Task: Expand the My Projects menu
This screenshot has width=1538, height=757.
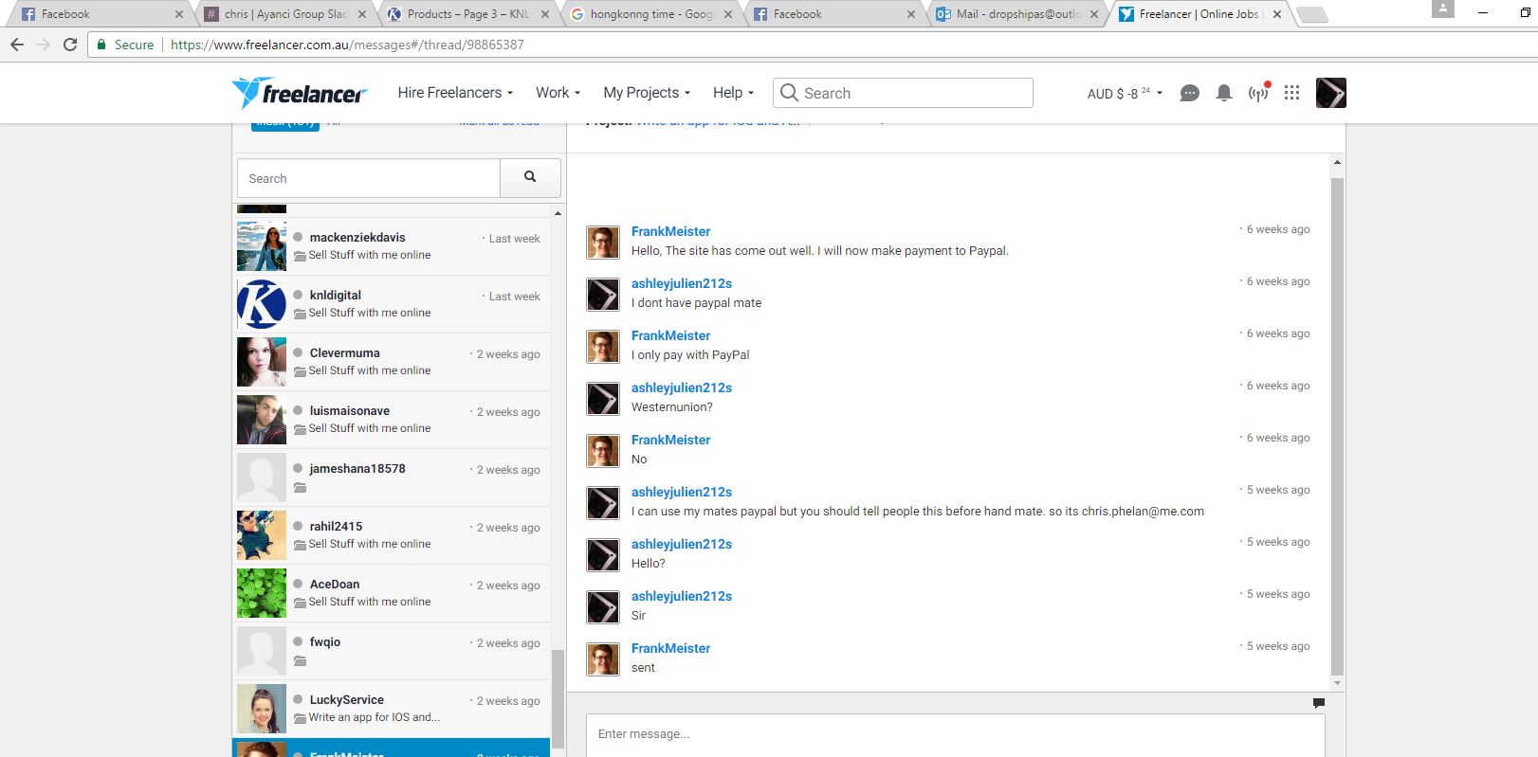Action: pyautogui.click(x=647, y=93)
